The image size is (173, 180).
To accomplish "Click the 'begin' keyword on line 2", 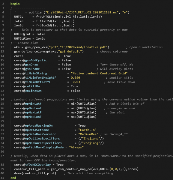I will tap(15, 4).
